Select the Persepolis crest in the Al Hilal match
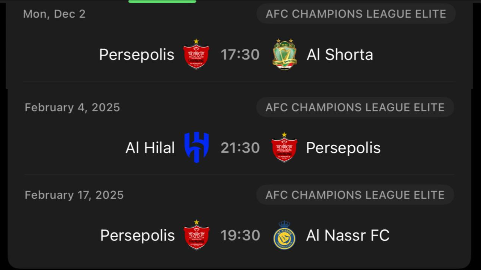This screenshot has width=481, height=270. pyautogui.click(x=284, y=147)
